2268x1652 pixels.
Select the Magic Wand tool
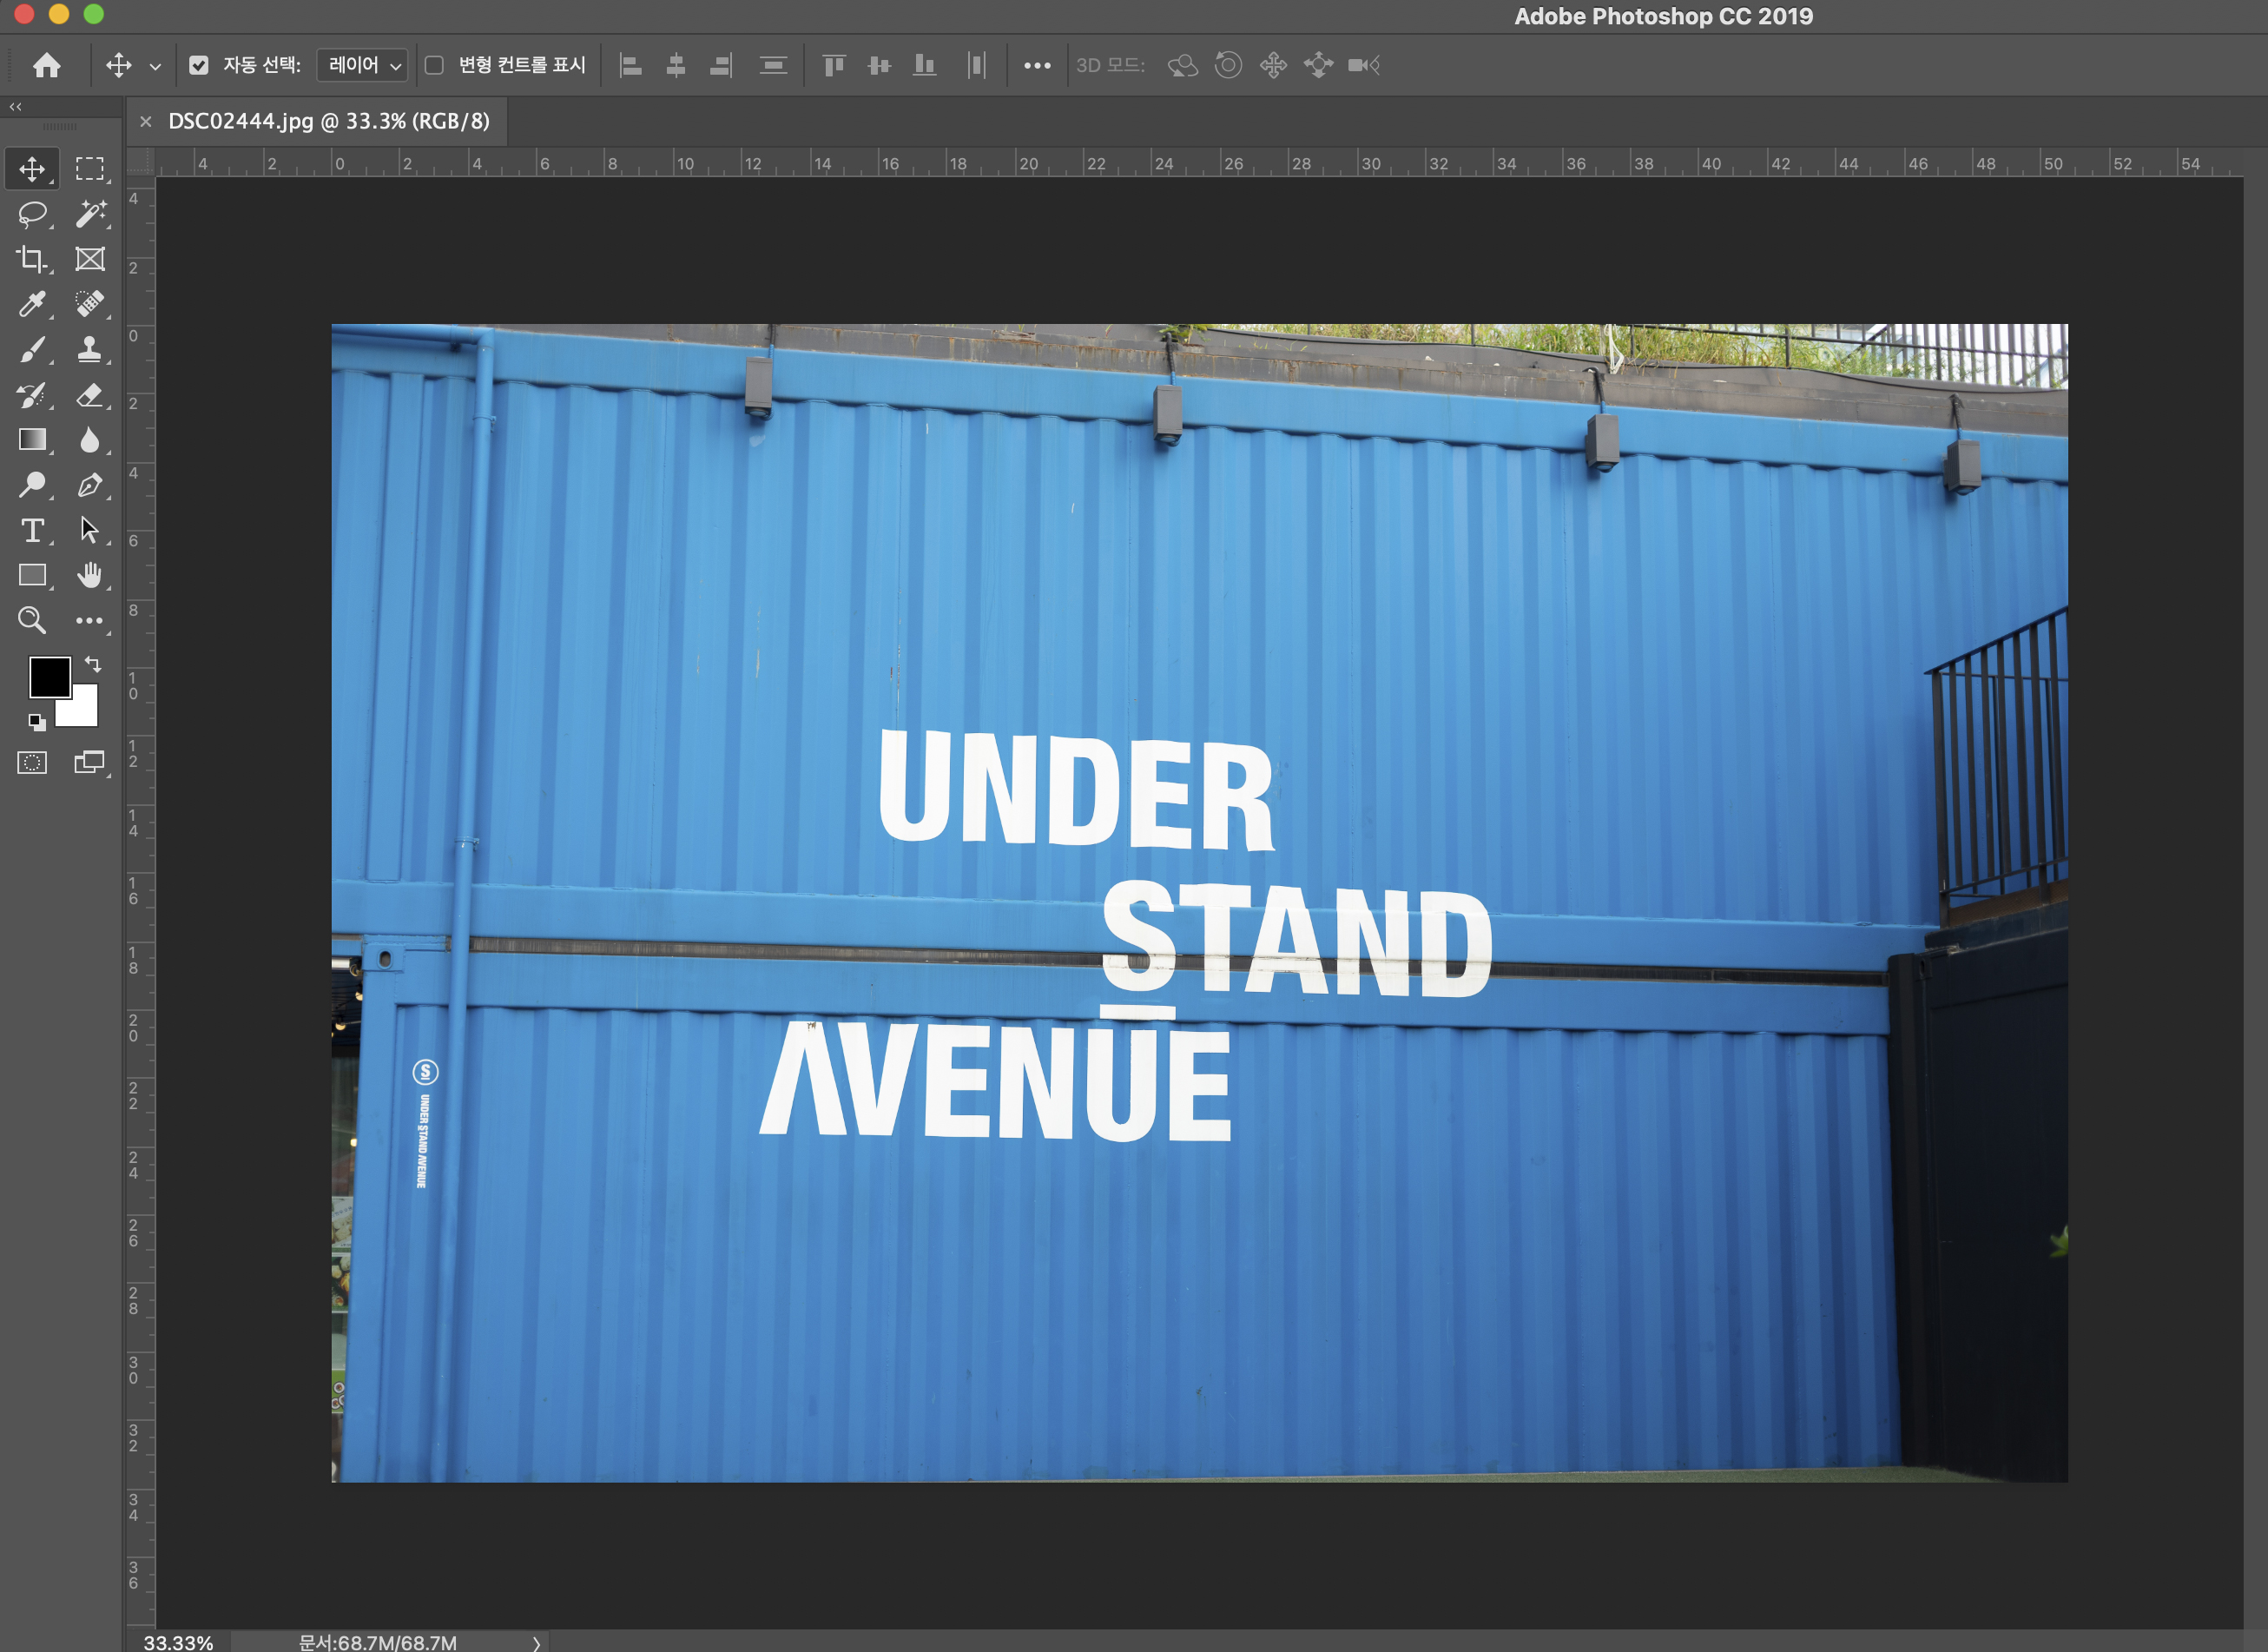(90, 214)
